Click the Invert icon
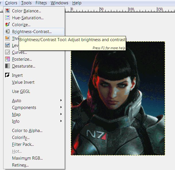This screenshot has height=170, width=175. coord(7,75)
